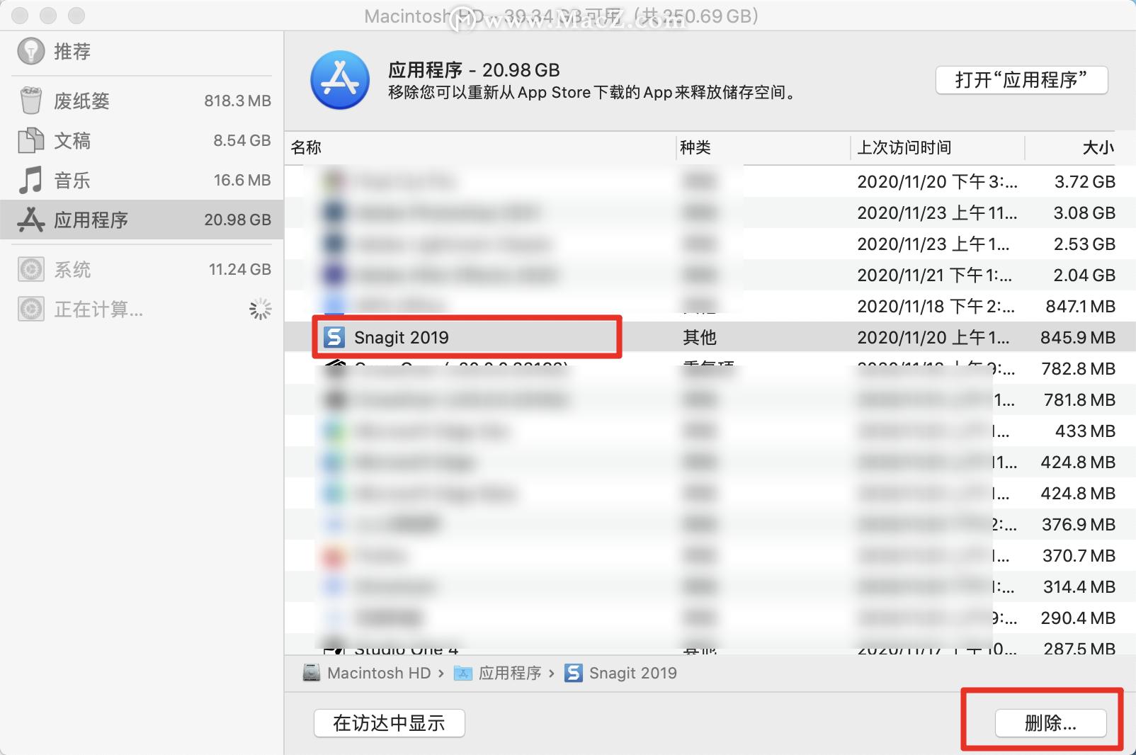Click the 应用程序 folder icon in the breadcrumb path

coord(463,673)
